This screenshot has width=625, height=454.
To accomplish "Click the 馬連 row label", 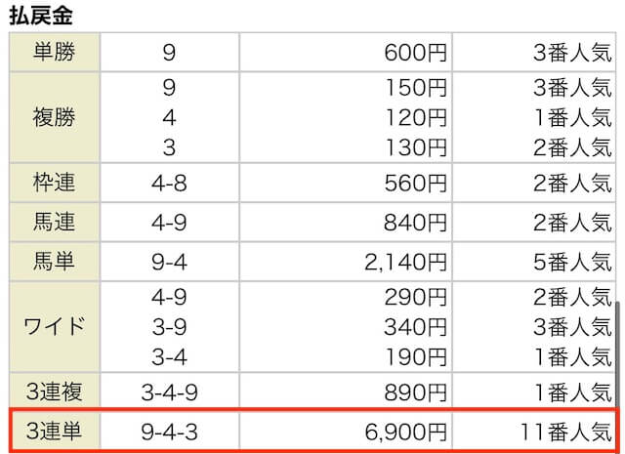I will (54, 222).
